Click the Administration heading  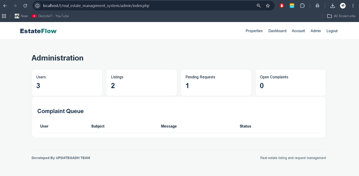pos(57,58)
